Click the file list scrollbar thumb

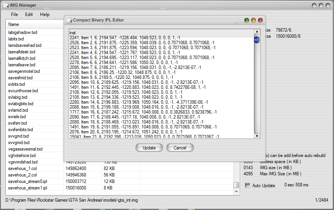[x=236, y=185]
